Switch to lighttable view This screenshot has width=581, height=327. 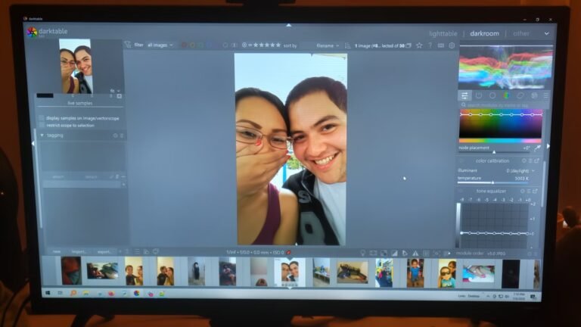tap(443, 33)
